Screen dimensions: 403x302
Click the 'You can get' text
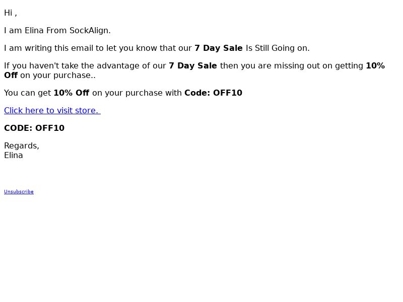[x=28, y=93]
